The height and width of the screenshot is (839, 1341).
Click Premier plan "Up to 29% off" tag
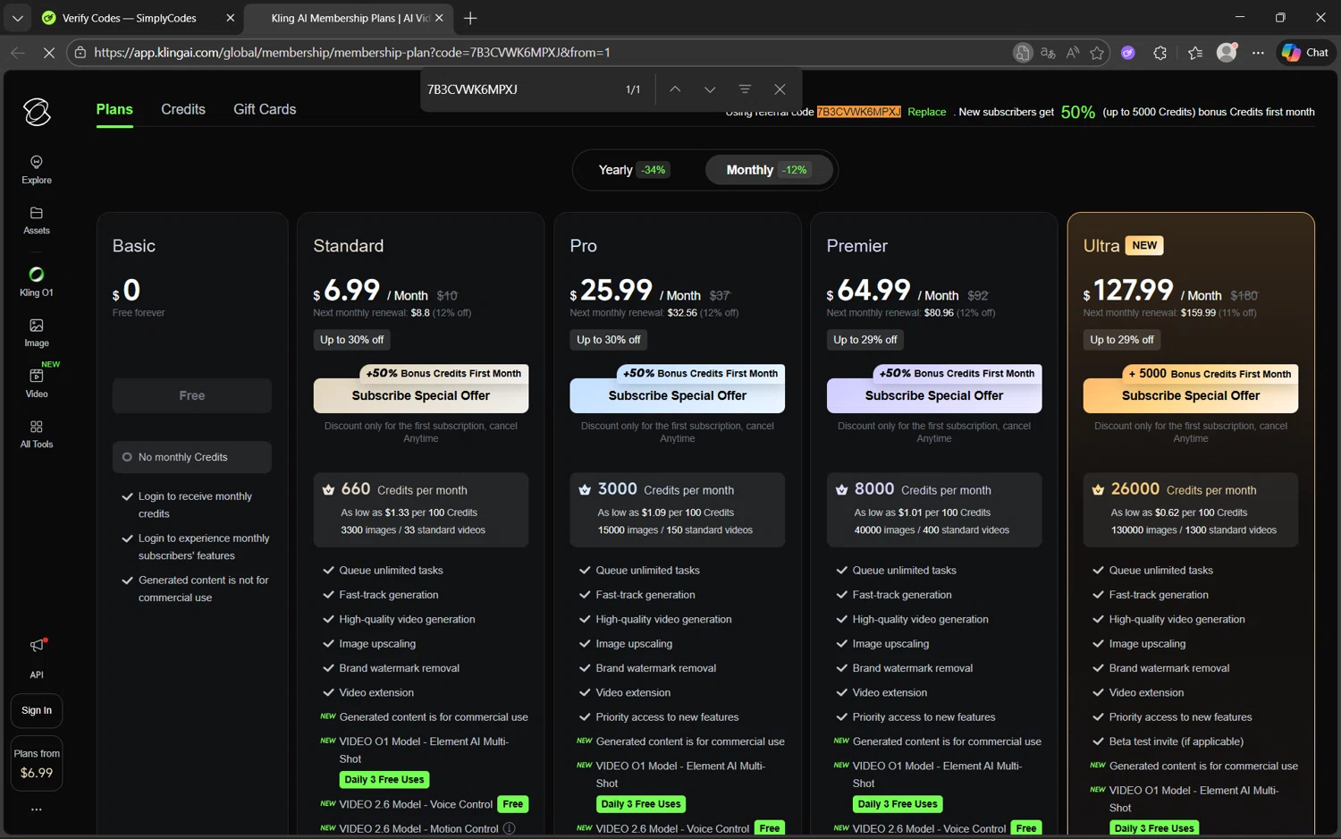(865, 340)
